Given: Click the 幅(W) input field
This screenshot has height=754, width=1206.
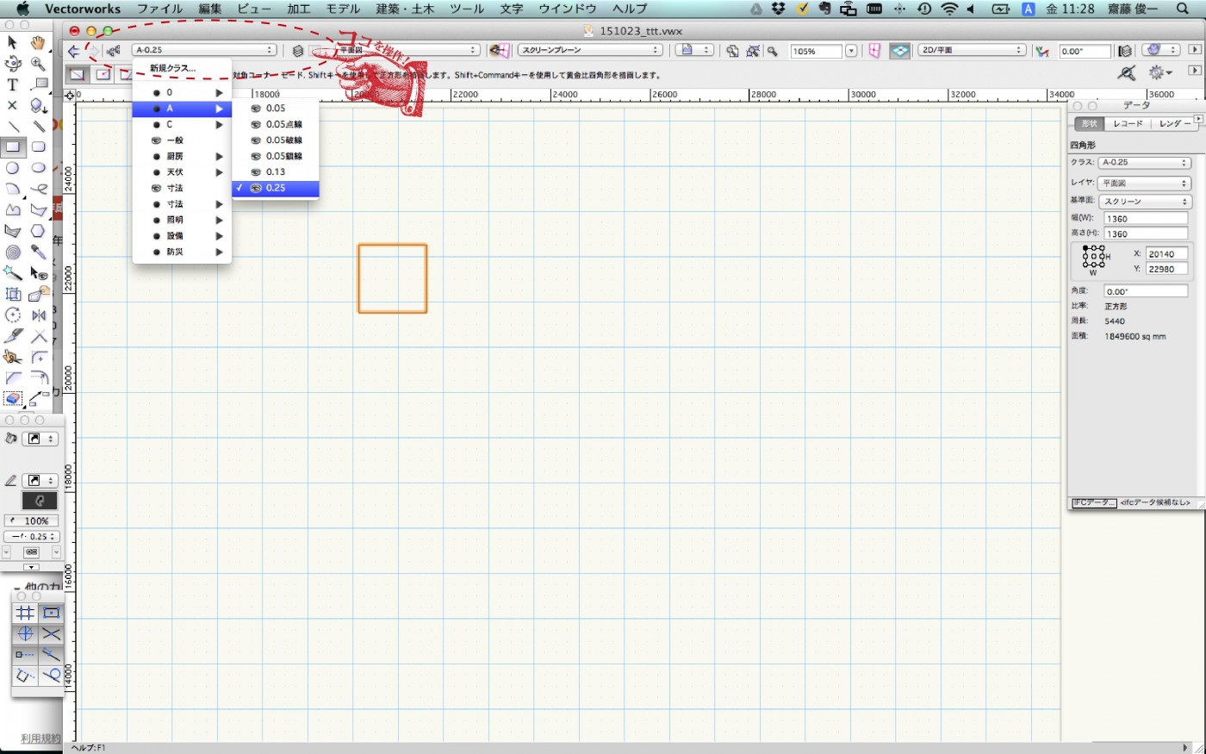Looking at the screenshot, I should [1145, 219].
